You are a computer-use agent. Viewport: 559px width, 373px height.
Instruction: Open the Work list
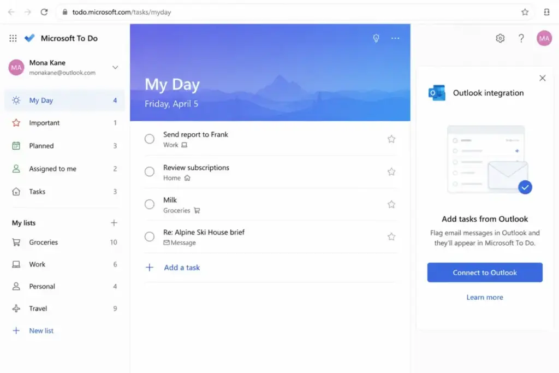64,264
